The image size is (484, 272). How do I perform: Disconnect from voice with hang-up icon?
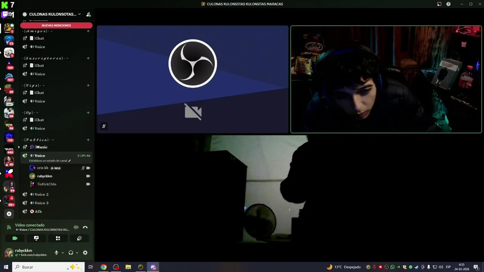pos(85,227)
